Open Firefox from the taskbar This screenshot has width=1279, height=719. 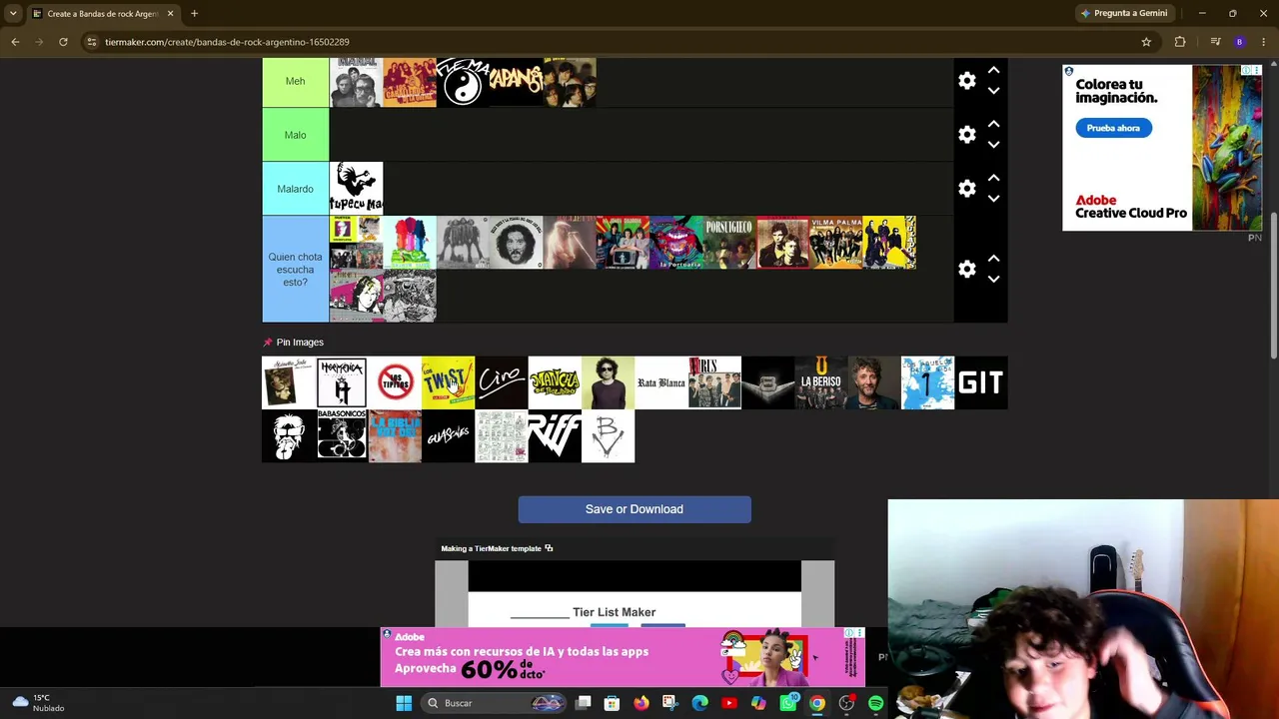click(640, 703)
